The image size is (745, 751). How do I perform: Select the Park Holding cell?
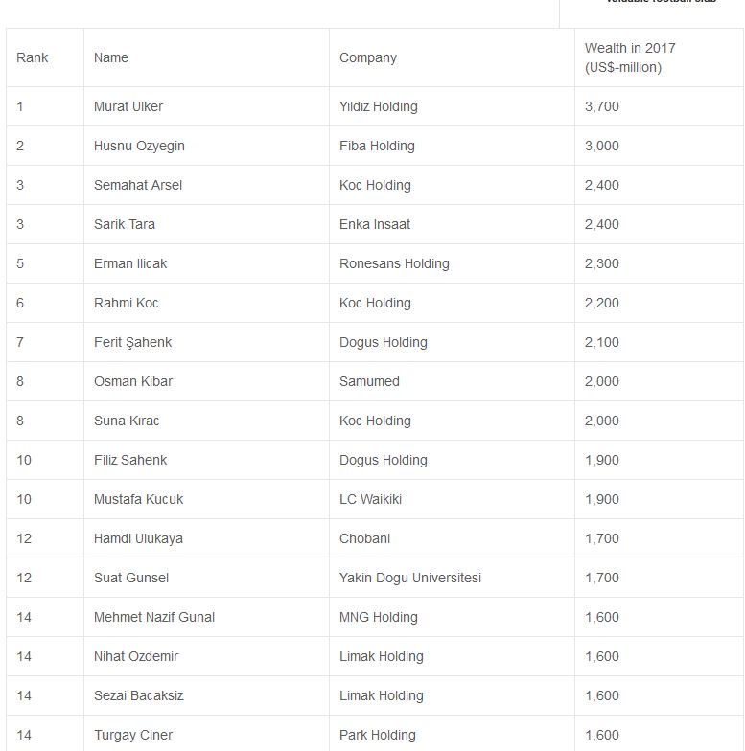point(378,735)
